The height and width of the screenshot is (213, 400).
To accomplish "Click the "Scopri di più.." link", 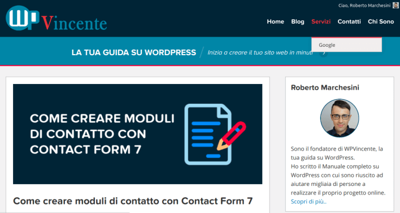I will tap(308, 202).
